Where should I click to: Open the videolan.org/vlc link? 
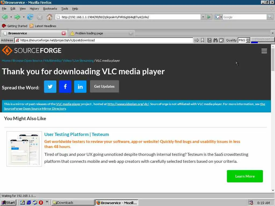[128, 104]
